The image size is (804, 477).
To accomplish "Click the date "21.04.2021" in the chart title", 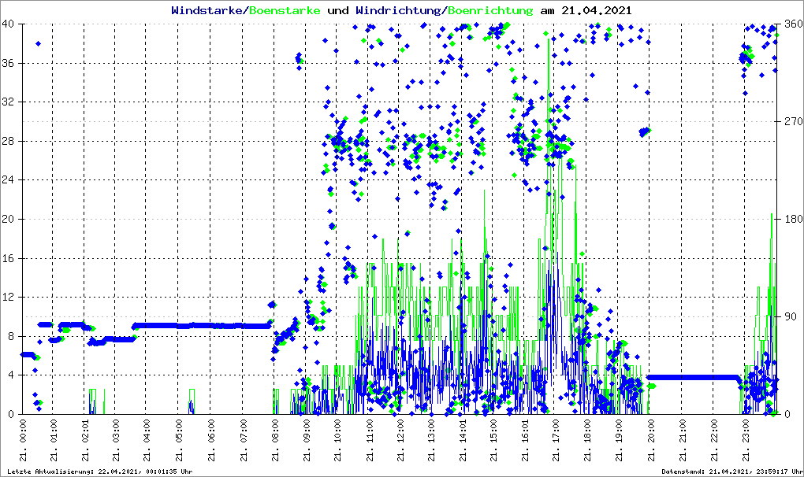I will click(596, 10).
